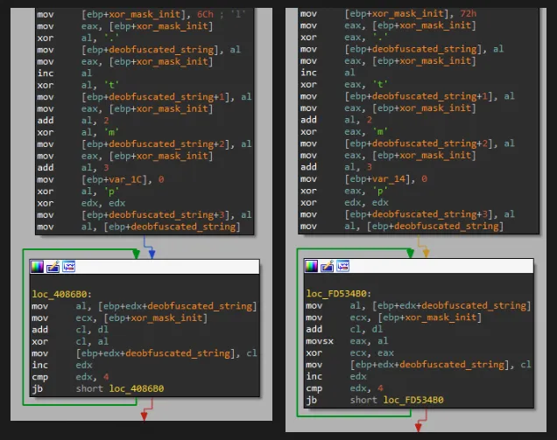Select "inc al" in the right graph
This screenshot has height=440, width=557.
pos(328,73)
